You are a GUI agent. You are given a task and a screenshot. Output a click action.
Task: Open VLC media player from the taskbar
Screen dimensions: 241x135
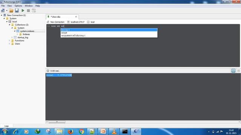point(114,132)
